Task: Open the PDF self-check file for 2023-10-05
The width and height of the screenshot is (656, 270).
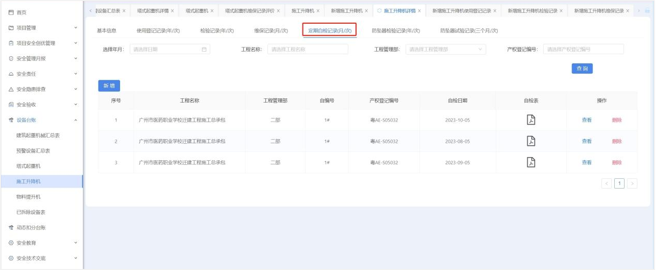Action: click(531, 120)
